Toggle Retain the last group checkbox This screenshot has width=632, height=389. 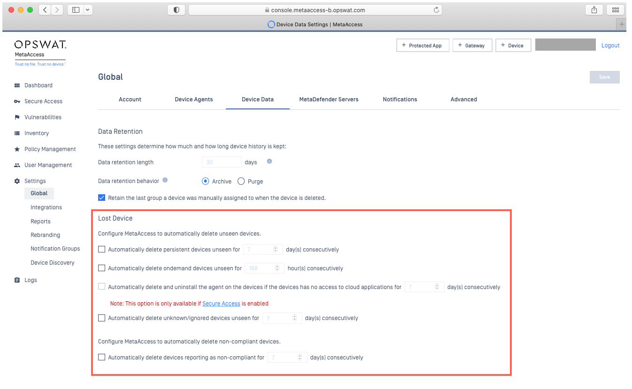pyautogui.click(x=101, y=198)
